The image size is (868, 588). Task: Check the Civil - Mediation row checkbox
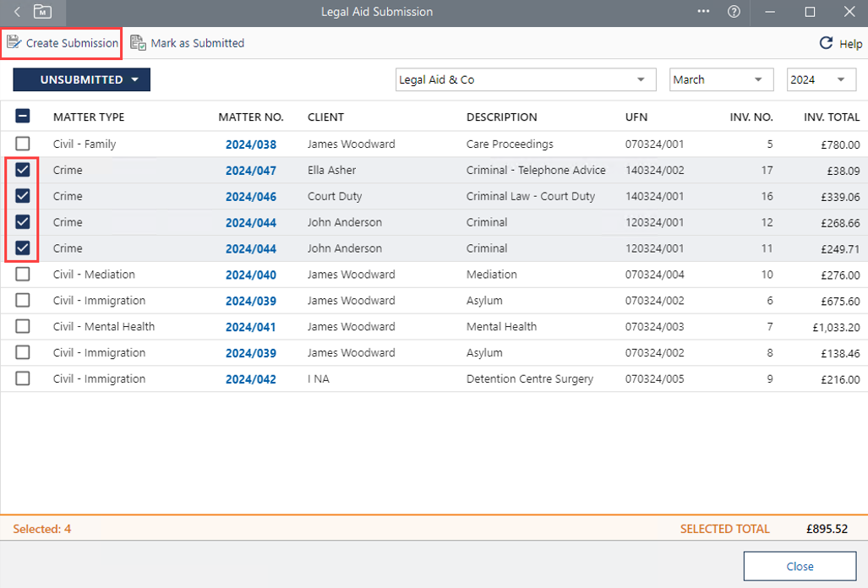(x=23, y=275)
